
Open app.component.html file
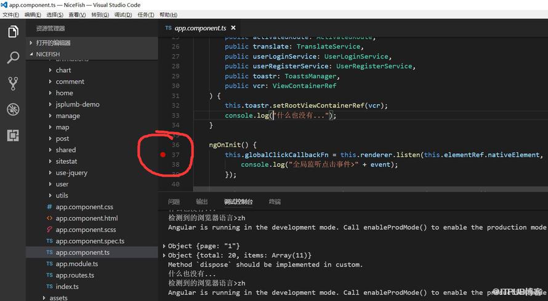pos(87,219)
